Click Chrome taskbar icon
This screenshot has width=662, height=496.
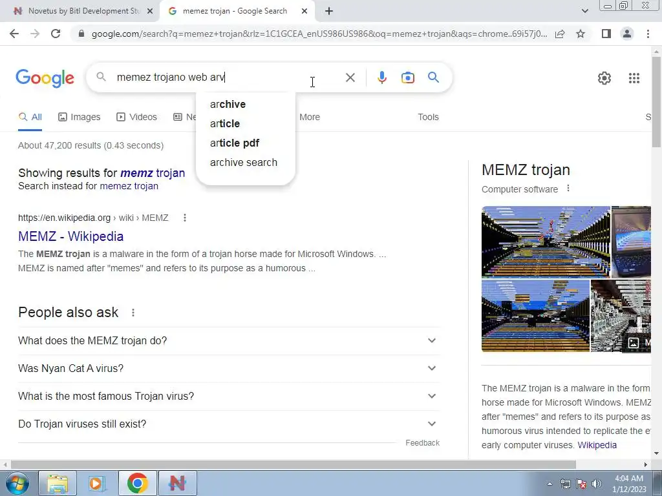pos(137,483)
